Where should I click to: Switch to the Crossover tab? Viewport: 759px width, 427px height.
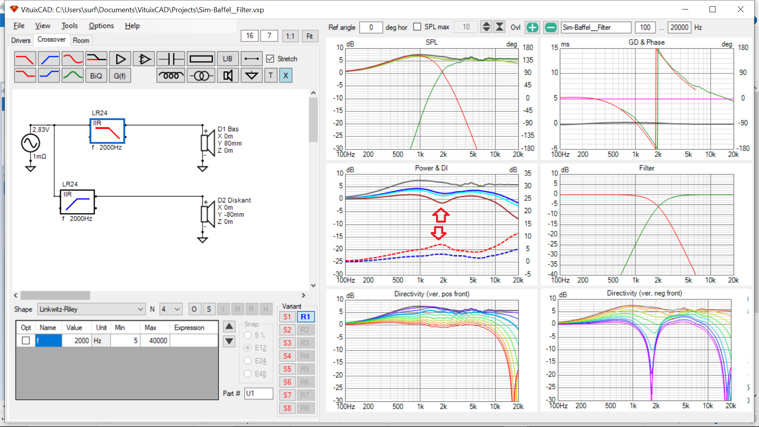pyautogui.click(x=52, y=40)
